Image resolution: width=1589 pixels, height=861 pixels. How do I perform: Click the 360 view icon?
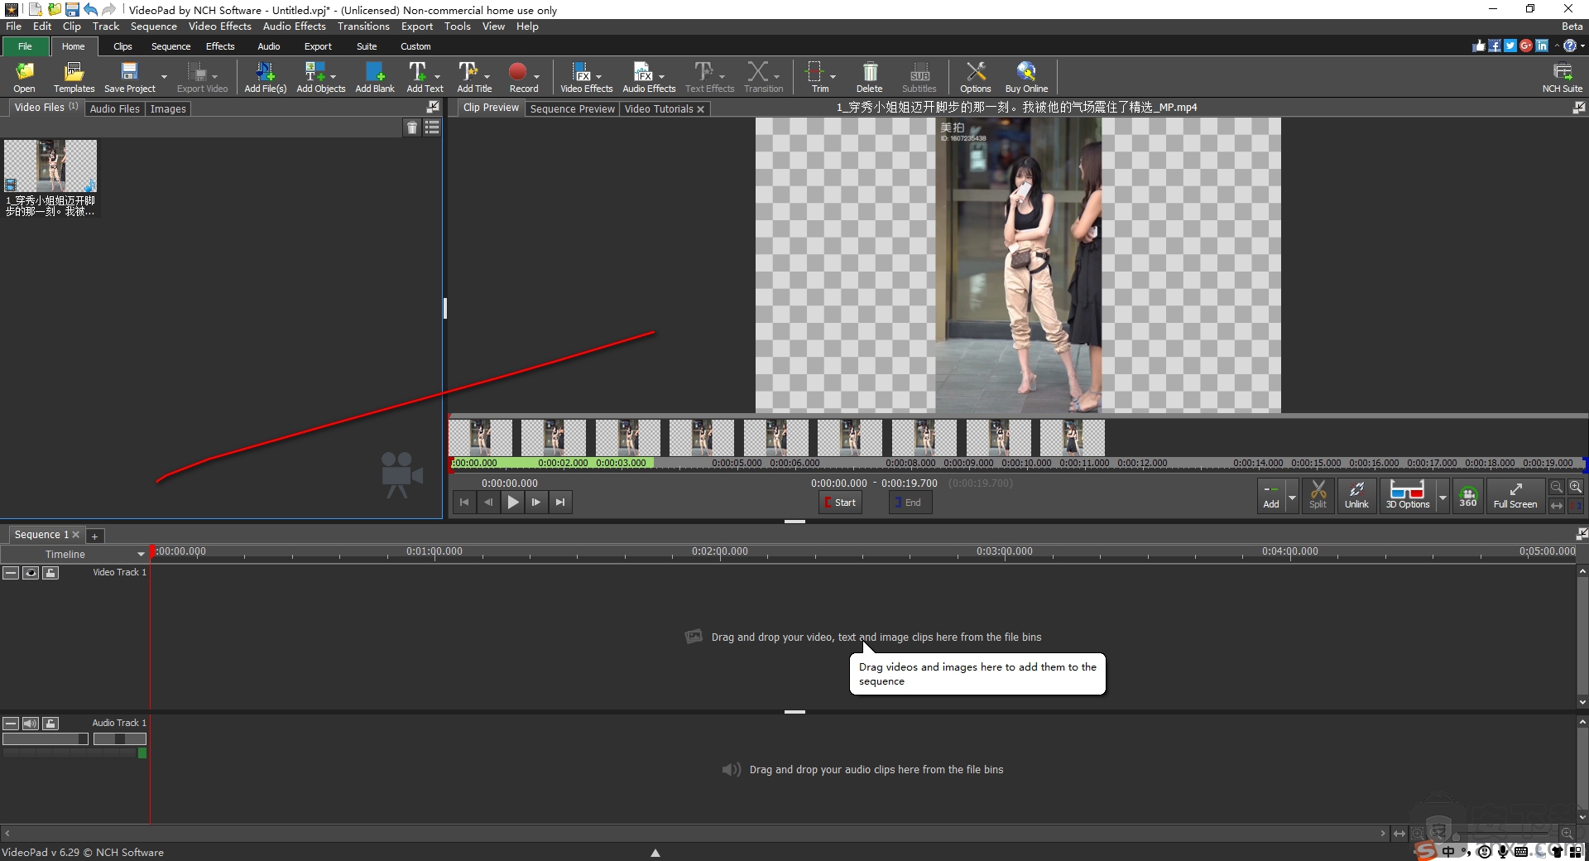tap(1468, 495)
